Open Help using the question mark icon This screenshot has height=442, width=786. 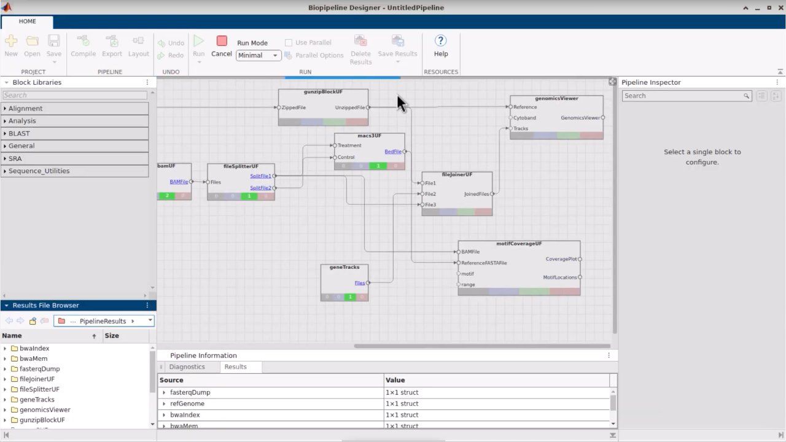pyautogui.click(x=441, y=41)
